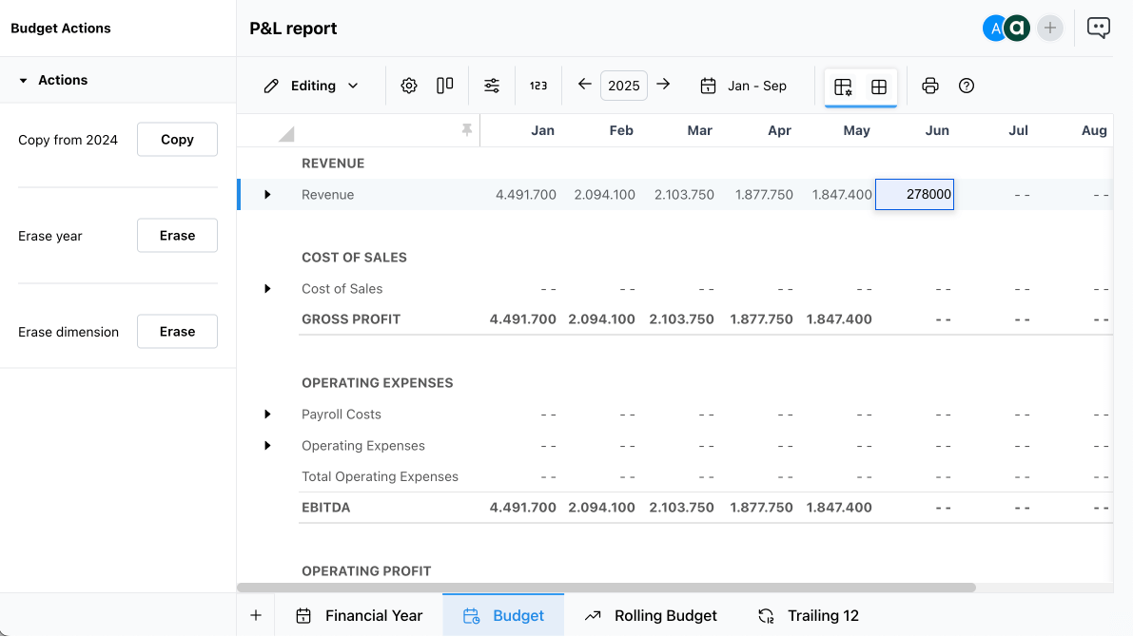Print the P&L report
Viewport: 1133px width, 637px height.
click(930, 86)
